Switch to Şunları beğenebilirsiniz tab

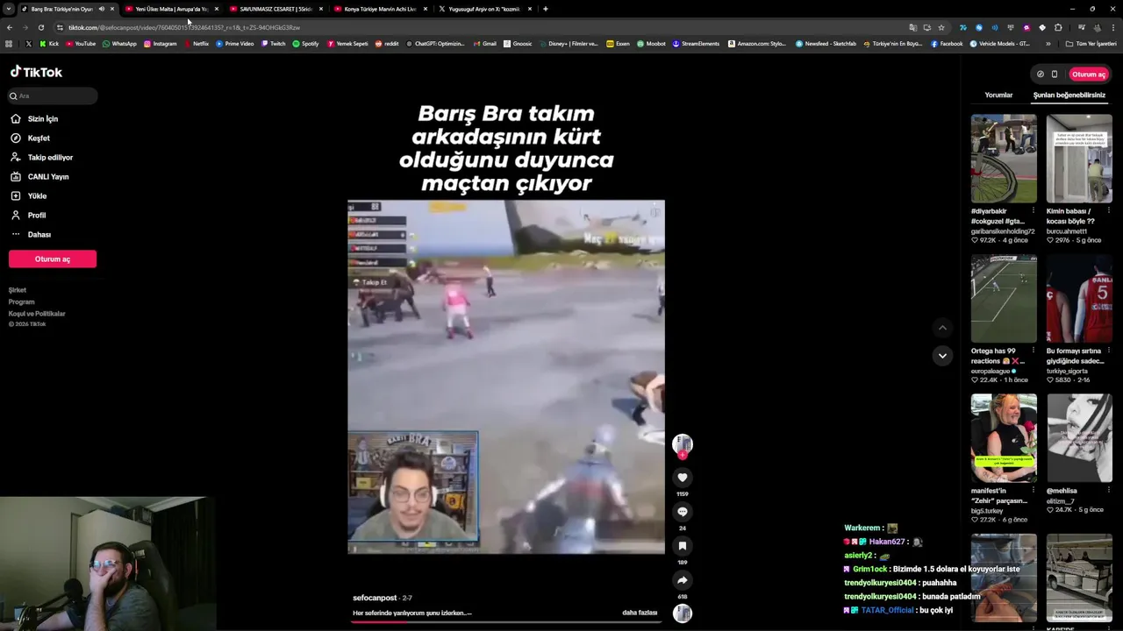click(x=1069, y=95)
